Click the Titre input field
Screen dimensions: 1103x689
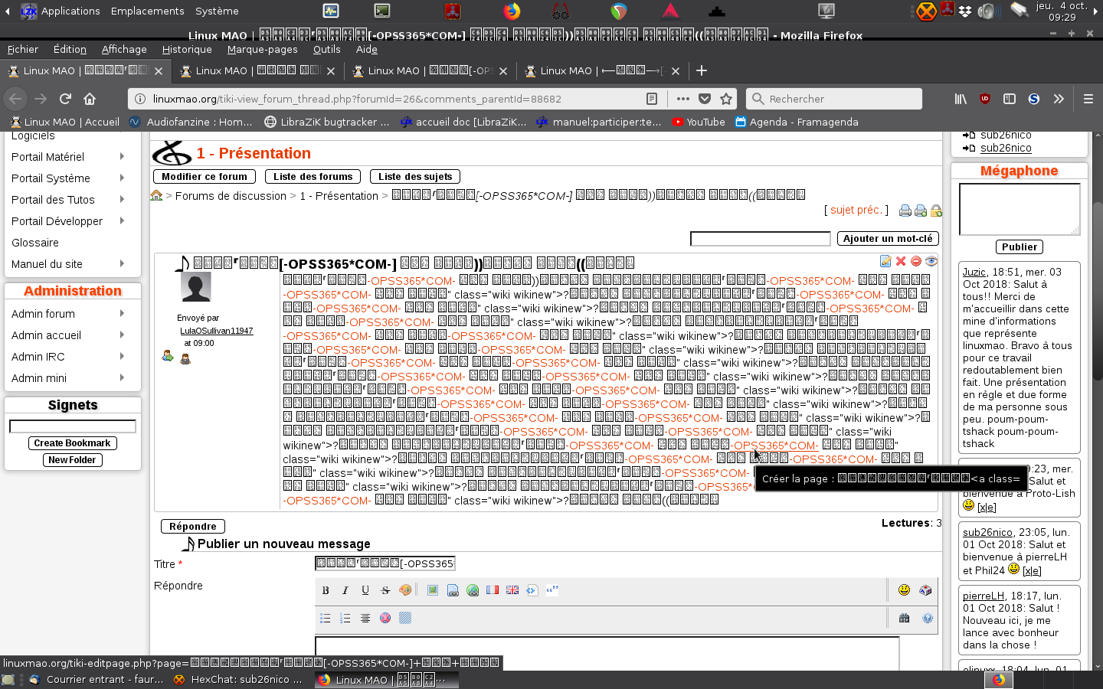pyautogui.click(x=385, y=563)
